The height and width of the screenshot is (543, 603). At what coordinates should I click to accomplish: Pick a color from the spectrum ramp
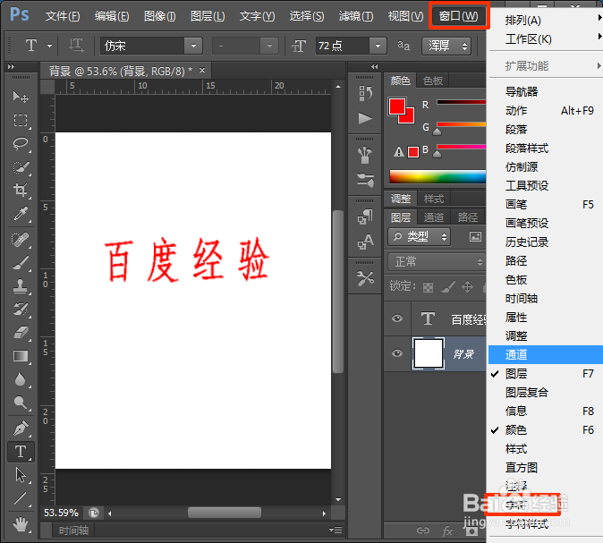[x=437, y=177]
